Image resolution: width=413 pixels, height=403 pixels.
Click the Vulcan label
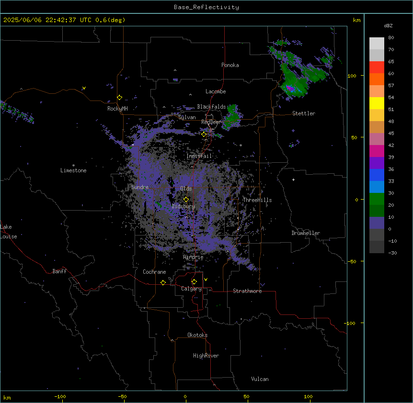coord(260,379)
